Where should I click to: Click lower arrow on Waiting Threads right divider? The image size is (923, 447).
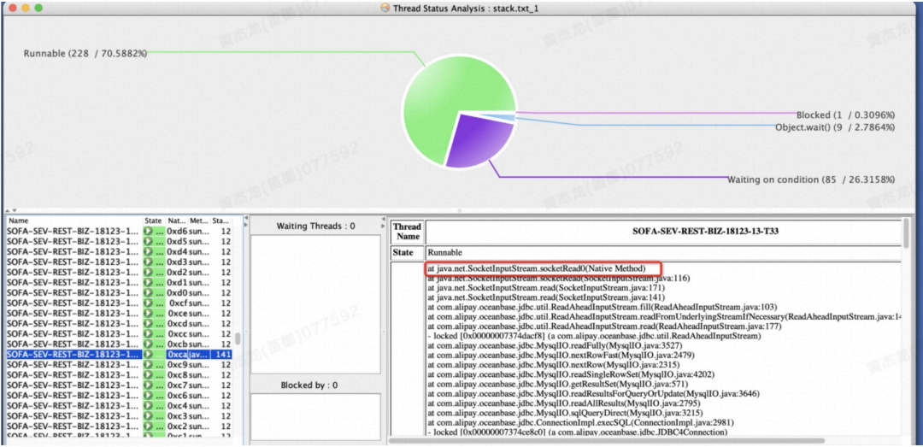385,225
